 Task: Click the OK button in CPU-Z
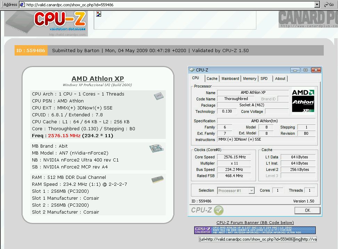pyautogui.click(x=307, y=210)
